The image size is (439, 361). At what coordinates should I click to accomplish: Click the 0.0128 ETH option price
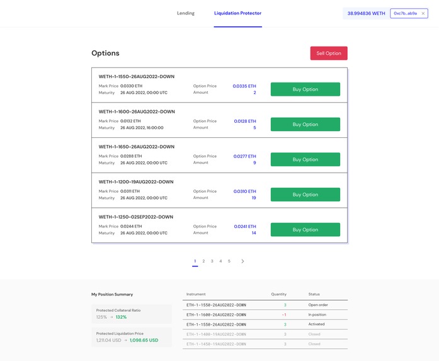point(245,121)
